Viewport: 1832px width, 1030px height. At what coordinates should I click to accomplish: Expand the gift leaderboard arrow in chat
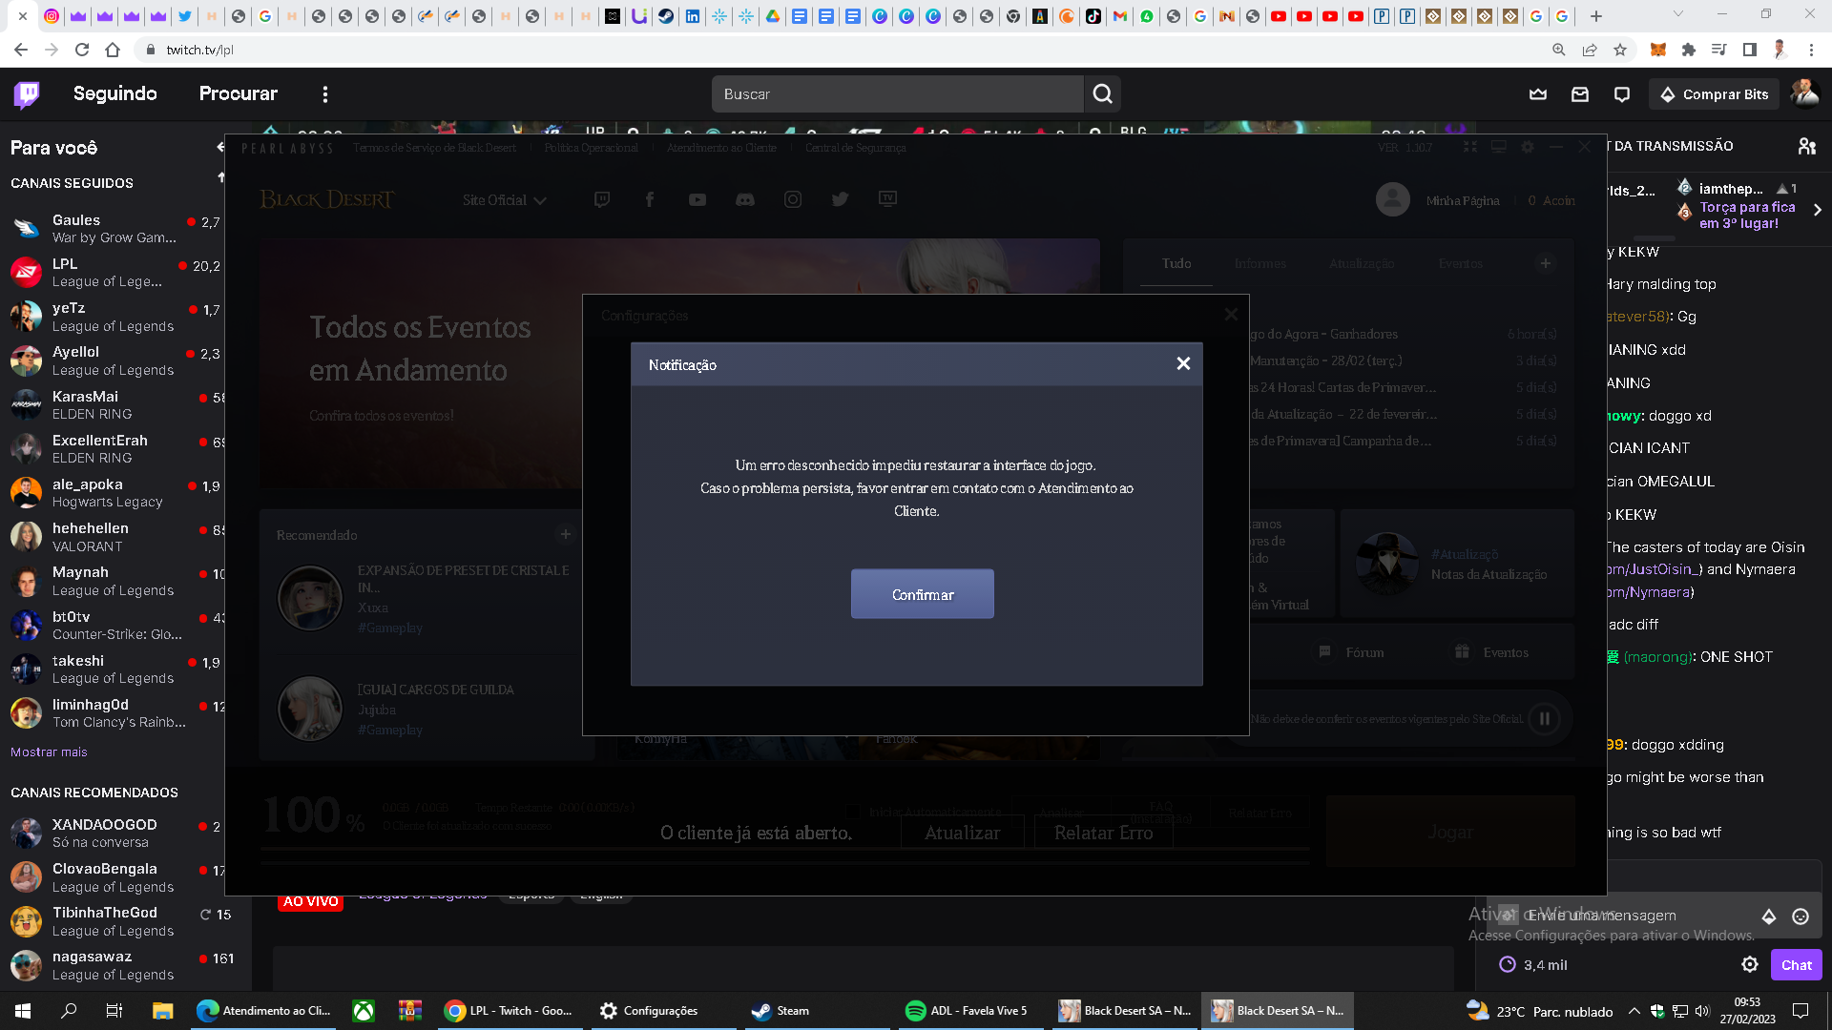click(1817, 210)
